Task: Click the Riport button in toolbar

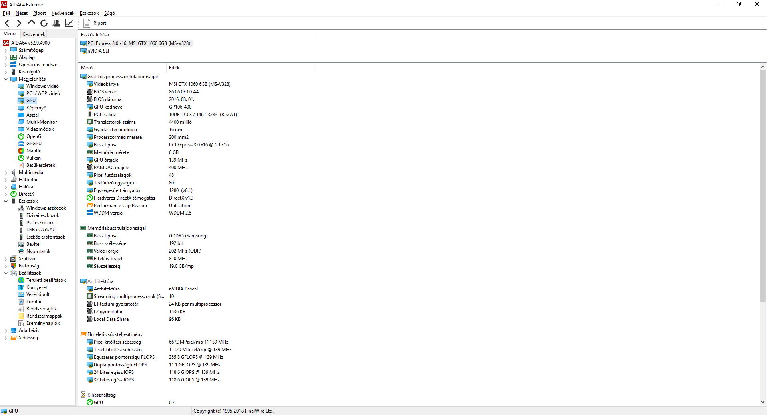Action: point(95,23)
